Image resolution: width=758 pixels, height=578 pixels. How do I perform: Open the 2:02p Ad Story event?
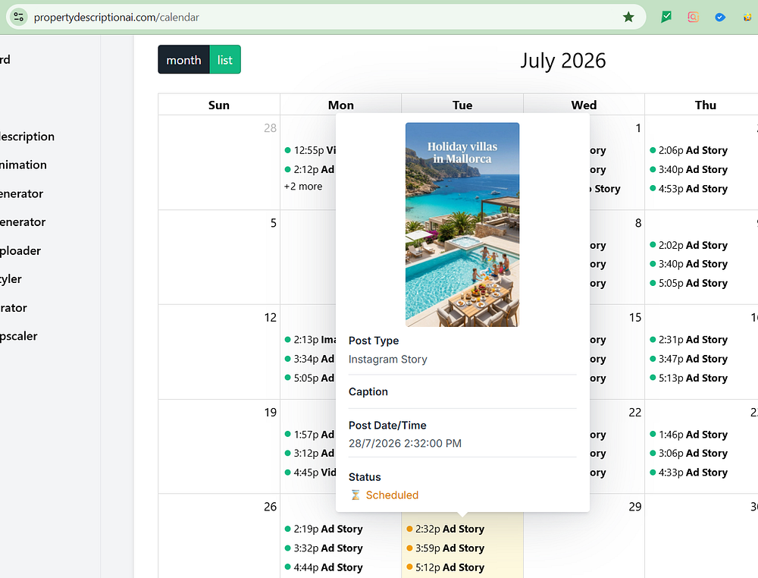click(x=689, y=245)
